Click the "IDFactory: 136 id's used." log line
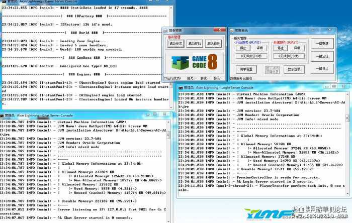Screen dimensions: 352x223 [x=56, y=24]
